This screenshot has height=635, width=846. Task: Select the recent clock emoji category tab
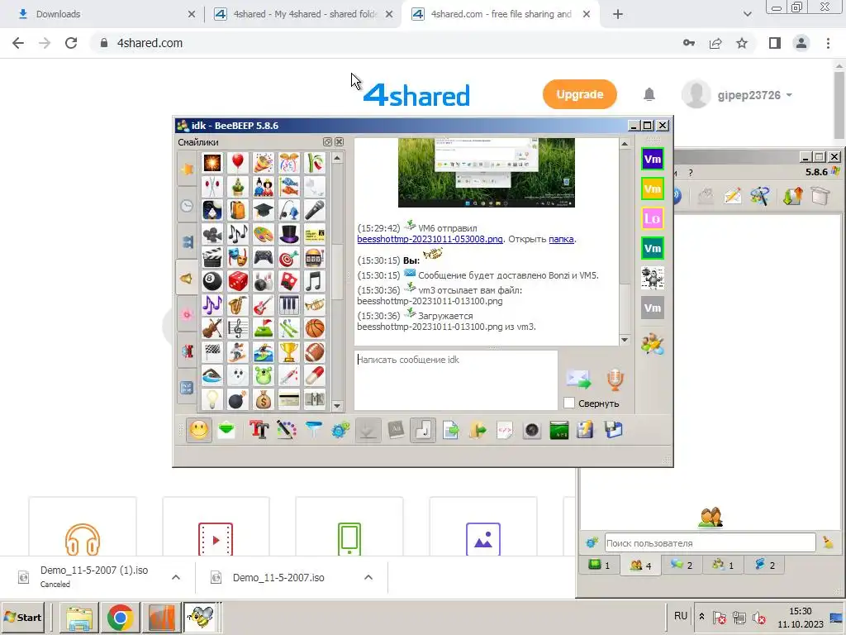point(187,205)
